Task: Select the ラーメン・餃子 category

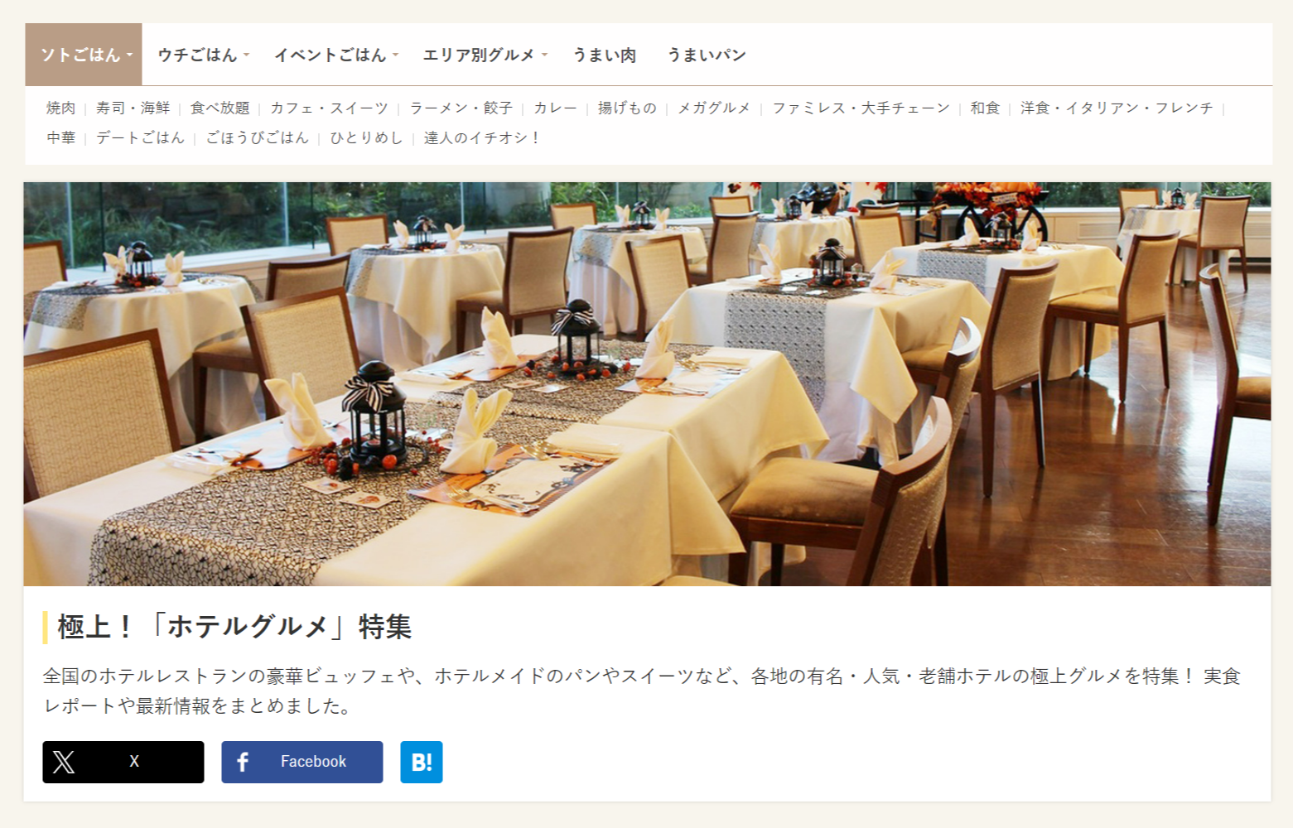Action: pyautogui.click(x=461, y=108)
